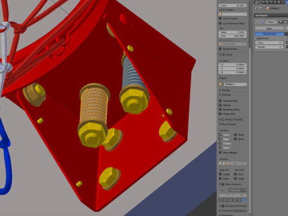Disable the Creases overlay checkbox
Viewport: 288px width, 216px height.
click(x=220, y=143)
